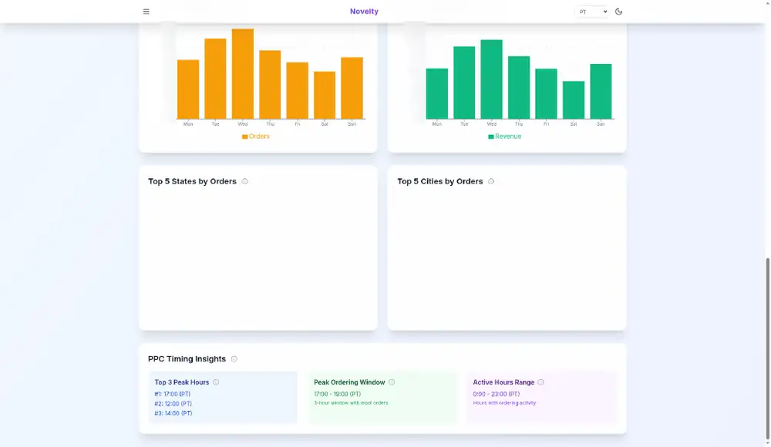Image resolution: width=771 pixels, height=447 pixels.
Task: Click the Thu bar in Revenue chart
Action: click(519, 88)
